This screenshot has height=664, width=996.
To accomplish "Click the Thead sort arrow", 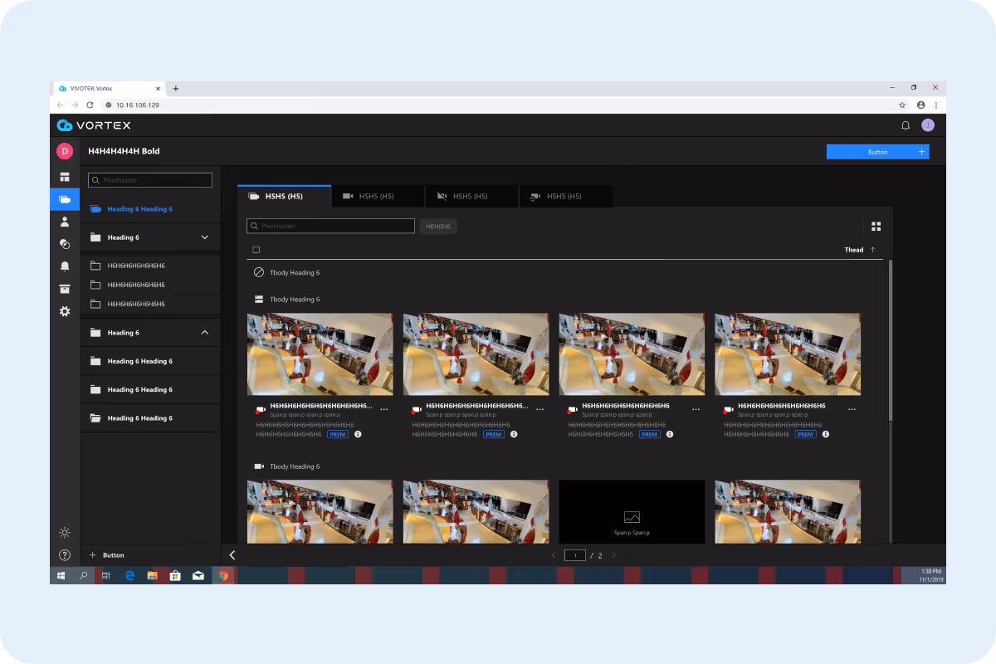I will point(872,250).
